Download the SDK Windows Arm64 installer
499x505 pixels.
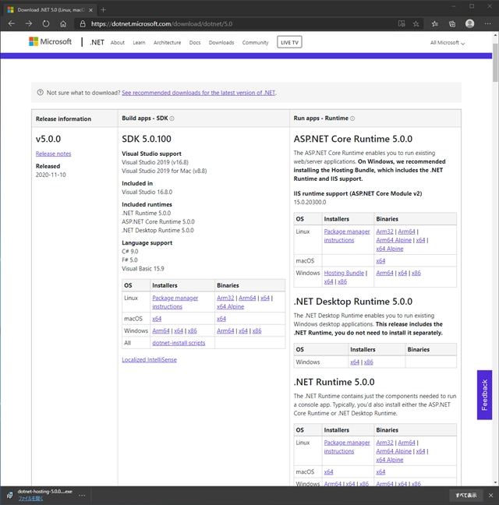[161, 330]
